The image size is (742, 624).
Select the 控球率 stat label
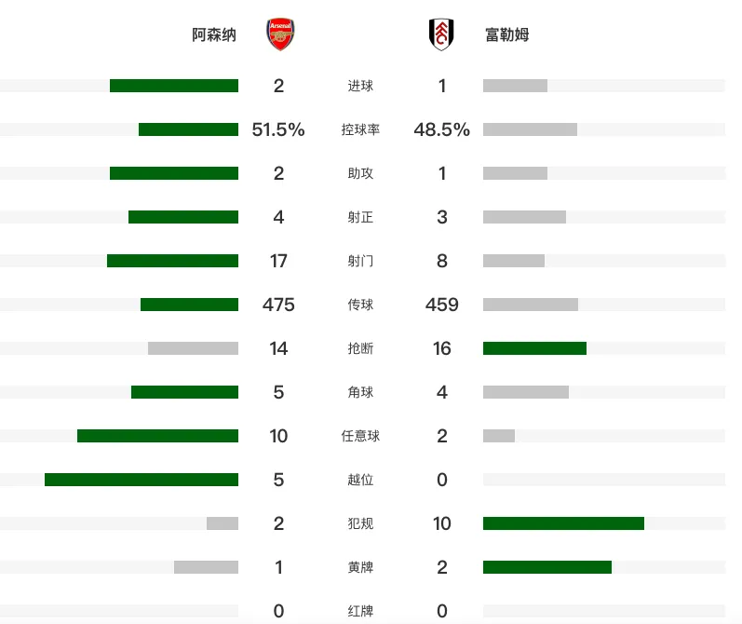pos(360,129)
